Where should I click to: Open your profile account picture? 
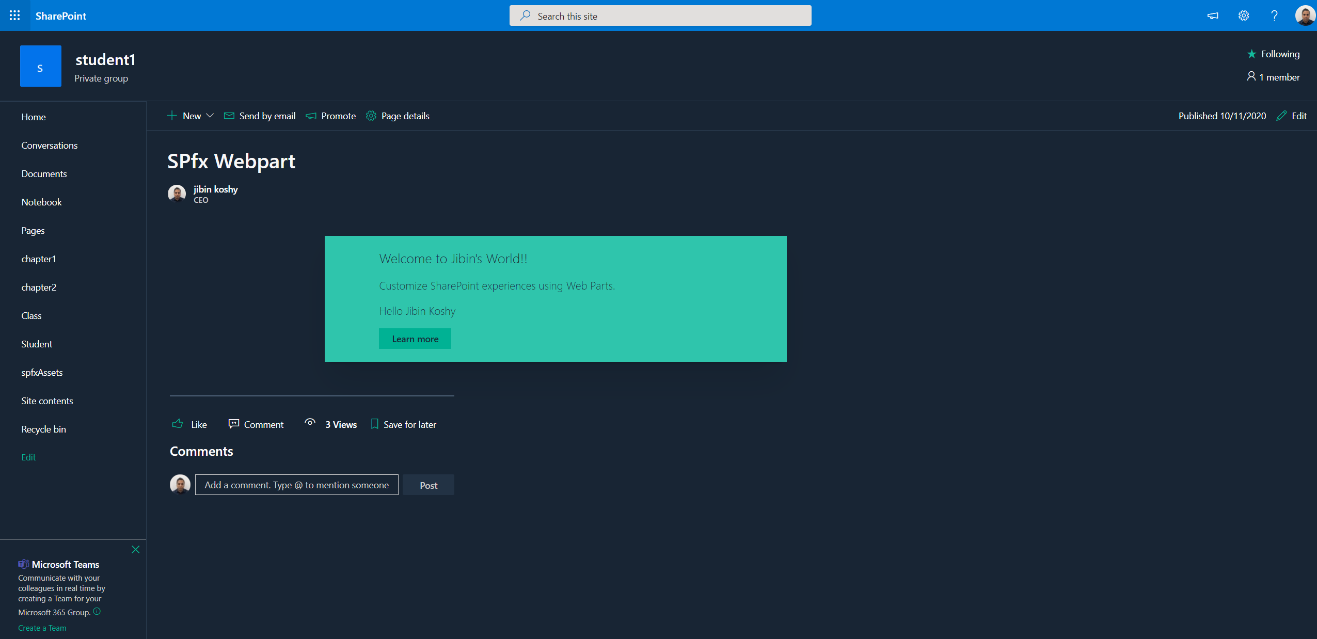[x=1305, y=15]
